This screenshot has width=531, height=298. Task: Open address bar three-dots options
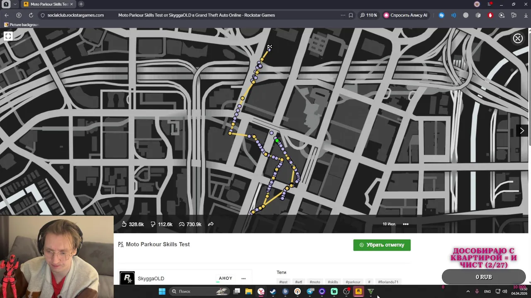(343, 15)
